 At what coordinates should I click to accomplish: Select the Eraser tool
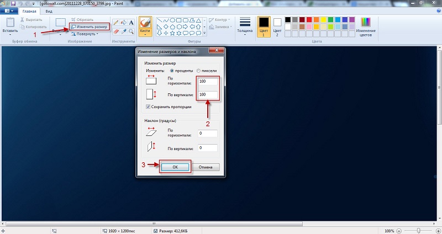[x=115, y=31]
